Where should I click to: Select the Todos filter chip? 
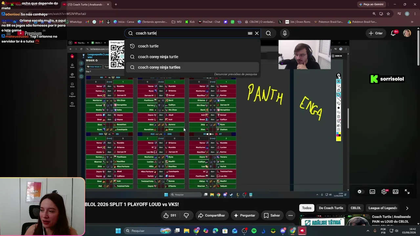coord(307,208)
